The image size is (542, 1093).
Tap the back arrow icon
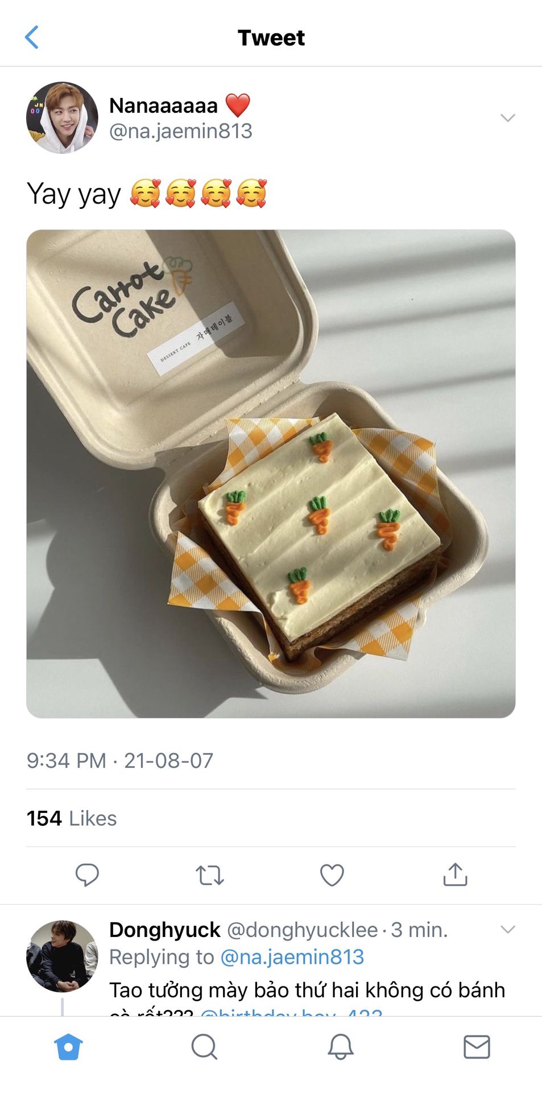[32, 38]
